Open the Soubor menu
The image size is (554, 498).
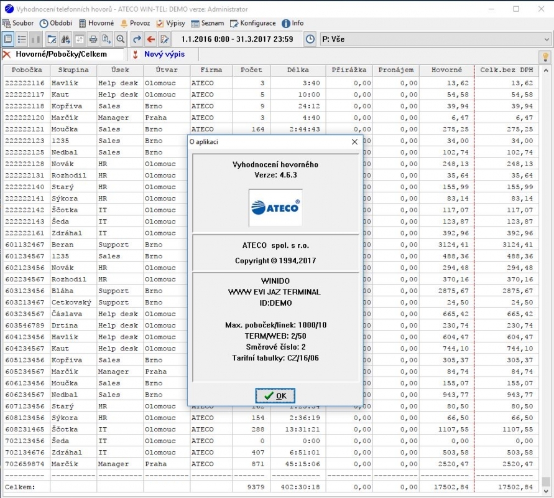(18, 24)
